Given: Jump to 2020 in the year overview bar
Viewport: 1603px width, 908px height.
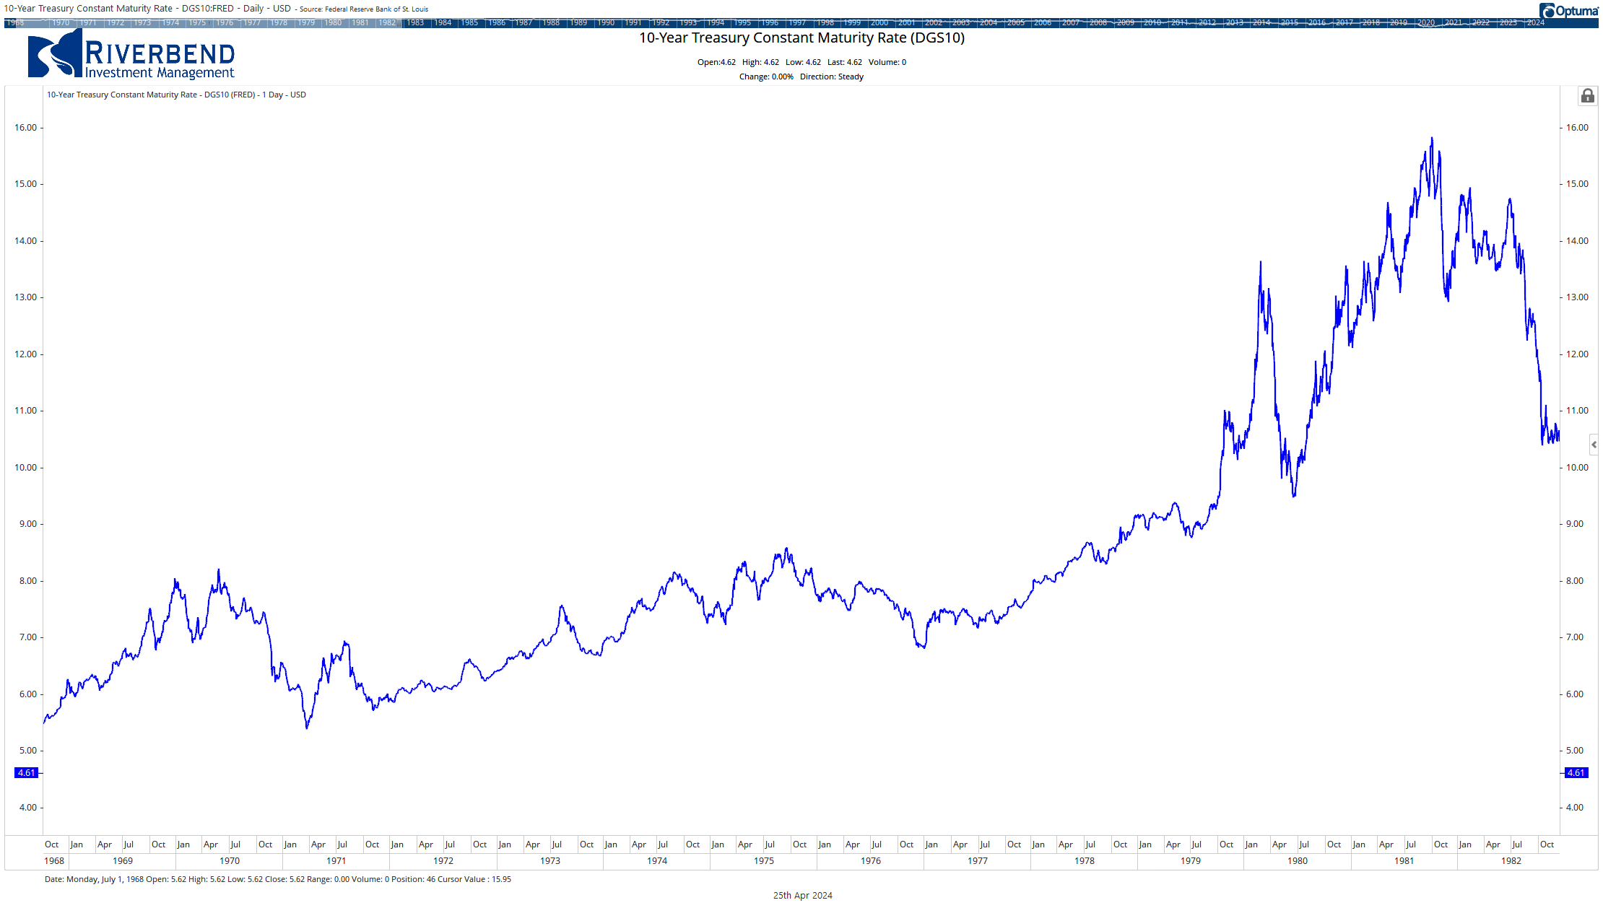Looking at the screenshot, I should click(1426, 23).
